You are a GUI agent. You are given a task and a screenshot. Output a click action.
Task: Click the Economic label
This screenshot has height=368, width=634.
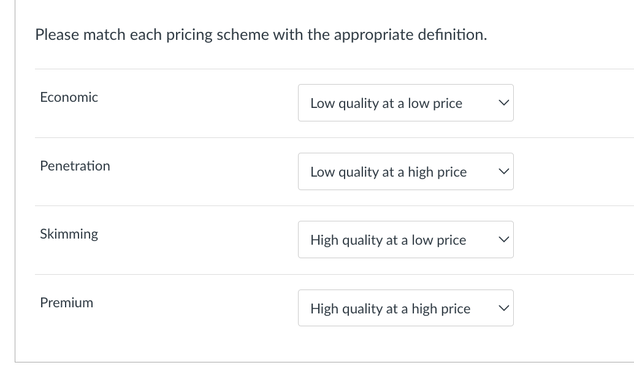click(x=69, y=97)
